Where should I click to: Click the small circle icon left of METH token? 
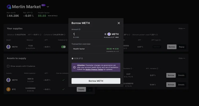[105, 34]
